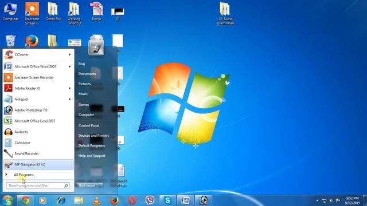Show hidden tray icons arrow
This screenshot has width=367, height=206.
[317, 201]
